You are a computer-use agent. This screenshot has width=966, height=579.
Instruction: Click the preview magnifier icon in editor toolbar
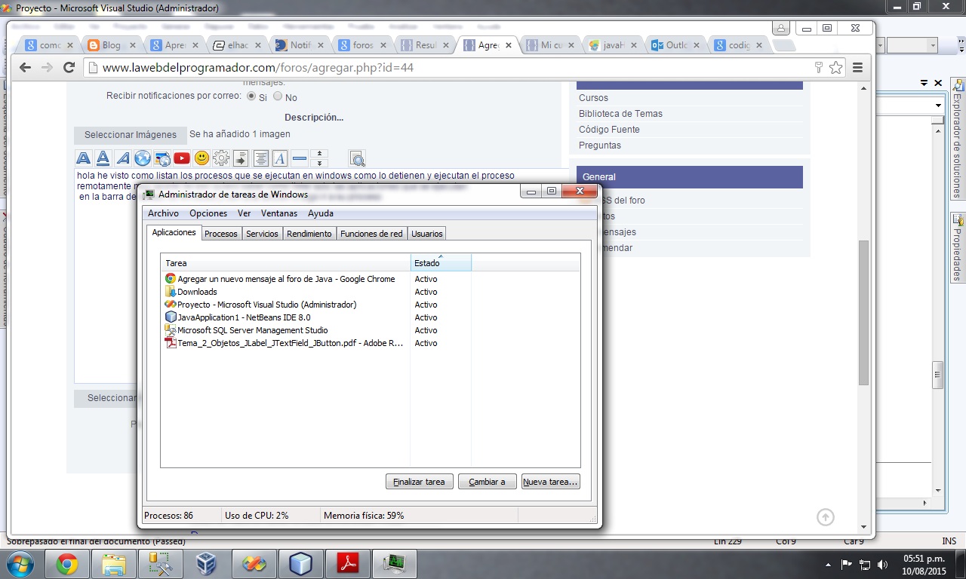point(358,158)
